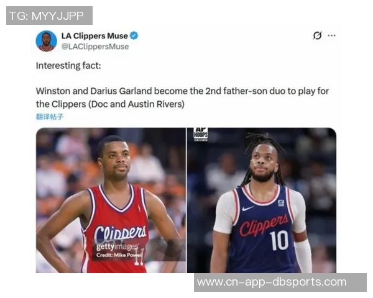
Task: Click the Clippers script on red jersey
Action: click(121, 233)
